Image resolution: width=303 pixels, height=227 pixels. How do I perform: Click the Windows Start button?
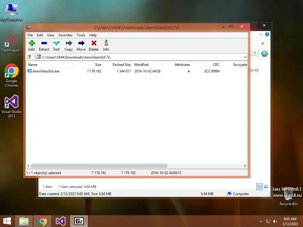(x=7, y=221)
